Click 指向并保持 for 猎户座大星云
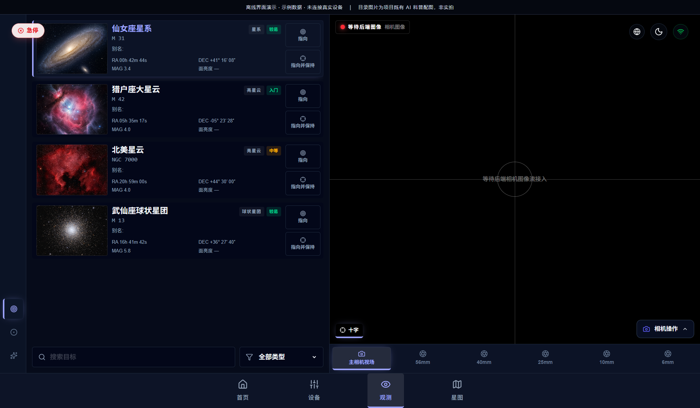 click(x=303, y=122)
